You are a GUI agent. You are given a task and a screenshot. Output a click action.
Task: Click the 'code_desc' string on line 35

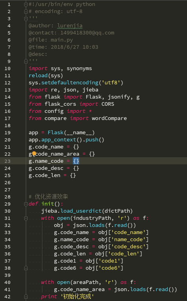coord(128,247)
